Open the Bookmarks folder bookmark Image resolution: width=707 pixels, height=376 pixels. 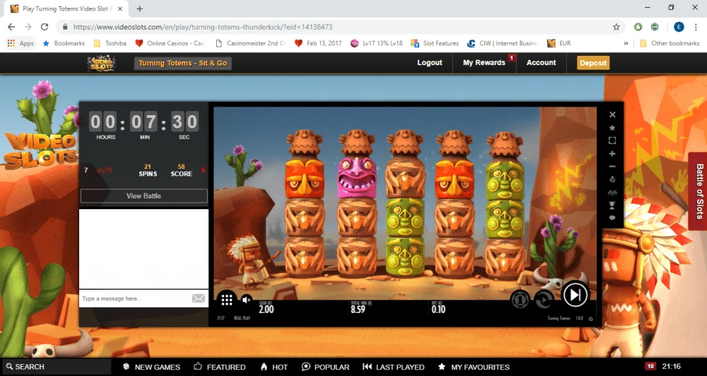pos(64,43)
